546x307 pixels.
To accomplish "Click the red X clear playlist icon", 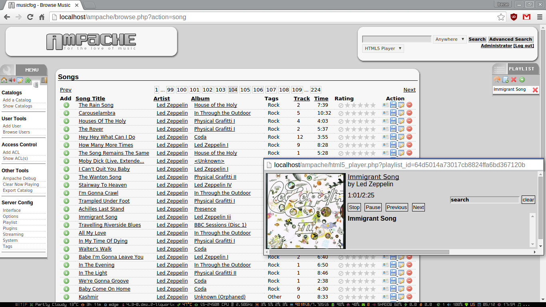I will [514, 80].
